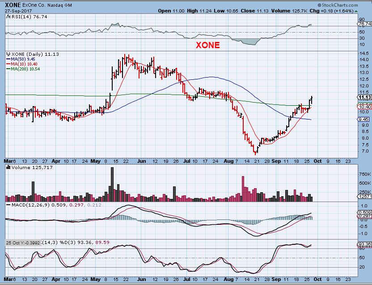Screen dimensions: 372x285
Task: Select the bold XONE ticker title
Action: coord(13,5)
